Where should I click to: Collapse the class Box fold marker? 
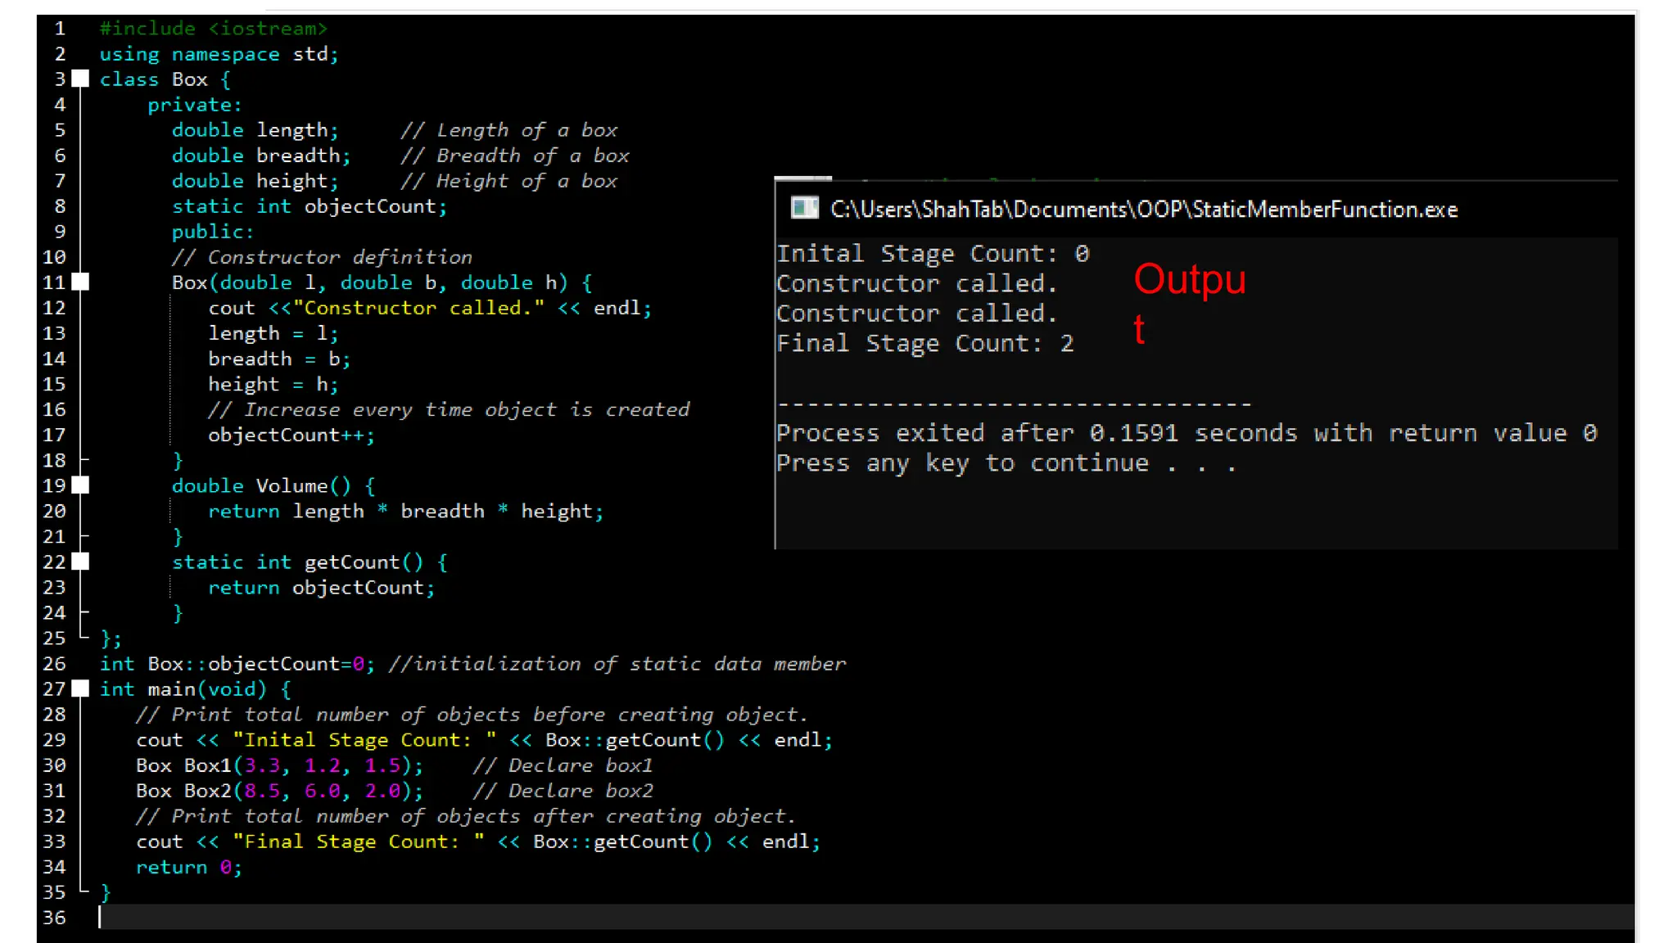tap(80, 79)
